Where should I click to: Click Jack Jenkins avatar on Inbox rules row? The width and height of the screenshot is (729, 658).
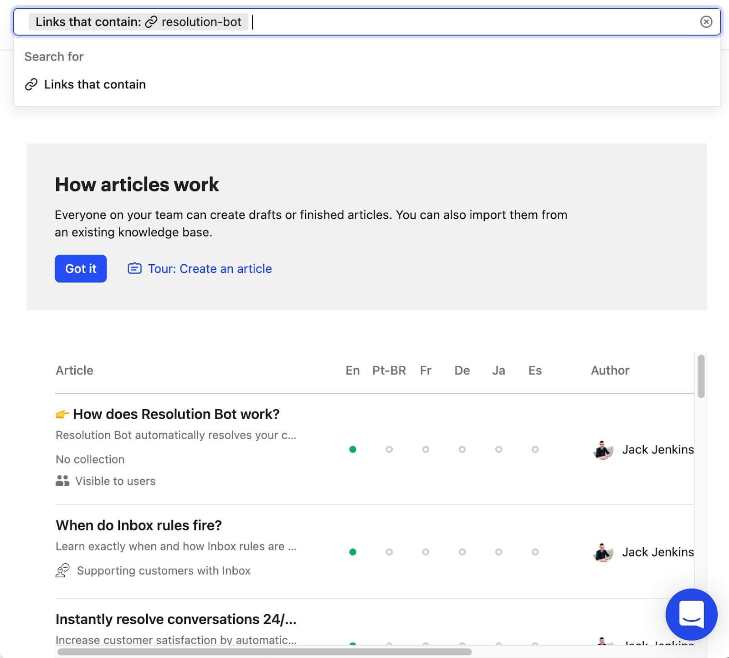[x=603, y=552]
